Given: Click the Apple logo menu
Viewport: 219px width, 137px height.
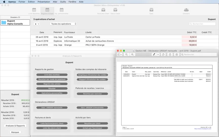Looking at the screenshot, I should point(4,2).
